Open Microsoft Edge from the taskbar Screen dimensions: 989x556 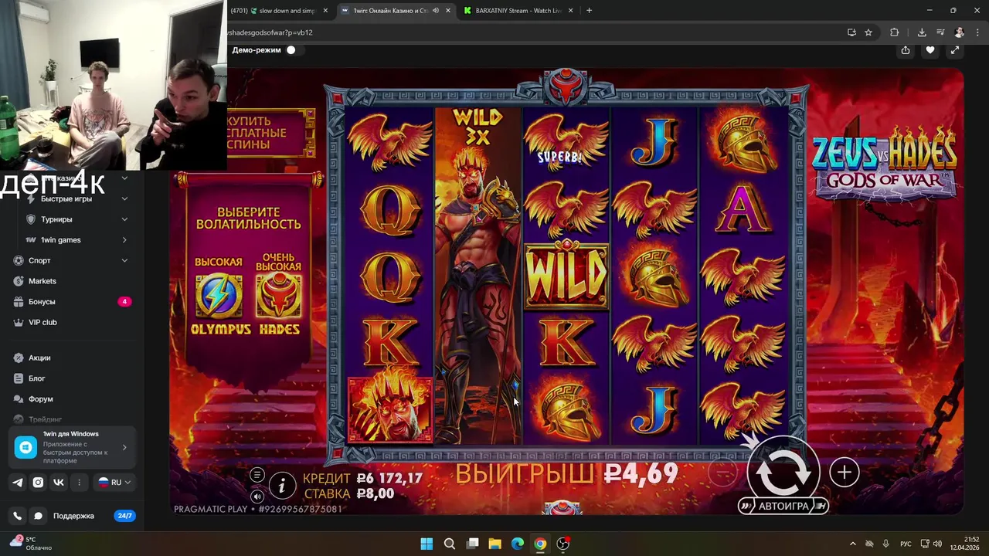pyautogui.click(x=518, y=544)
